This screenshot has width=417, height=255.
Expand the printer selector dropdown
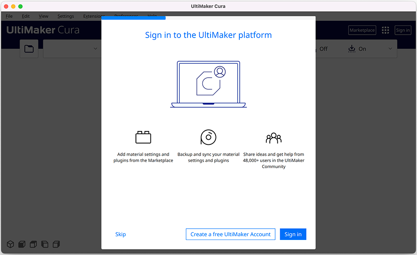[x=72, y=49]
